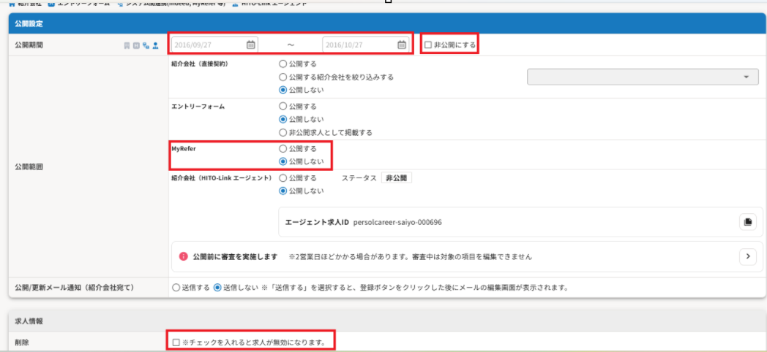Click the person icon in the 公開期間 row
The image size is (767, 352).
coord(155,45)
